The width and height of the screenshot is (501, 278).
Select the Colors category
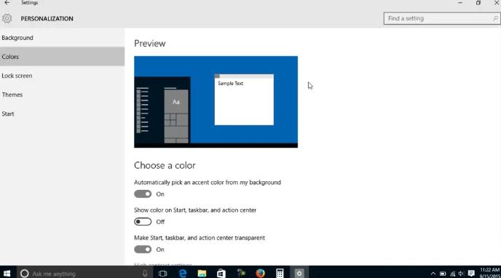63,57
